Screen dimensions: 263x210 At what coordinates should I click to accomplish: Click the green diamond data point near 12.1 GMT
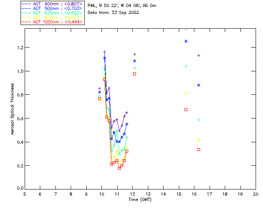pos(134,68)
